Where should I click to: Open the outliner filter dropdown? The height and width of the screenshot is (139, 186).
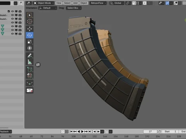[15, 3]
